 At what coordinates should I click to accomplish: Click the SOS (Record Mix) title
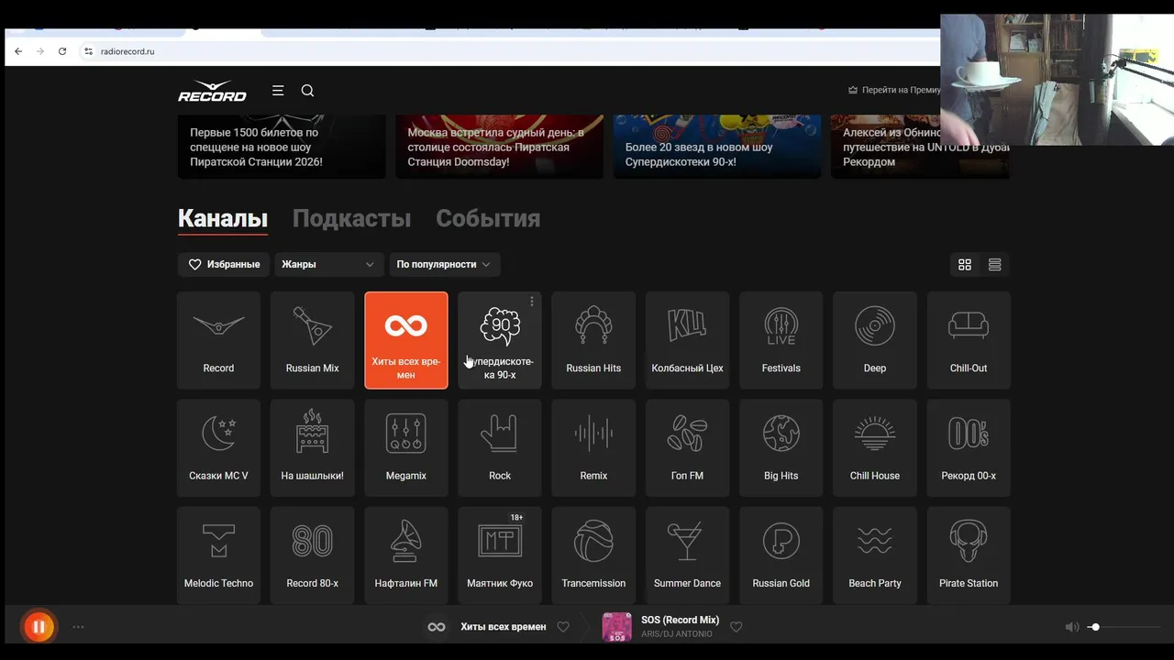(680, 620)
